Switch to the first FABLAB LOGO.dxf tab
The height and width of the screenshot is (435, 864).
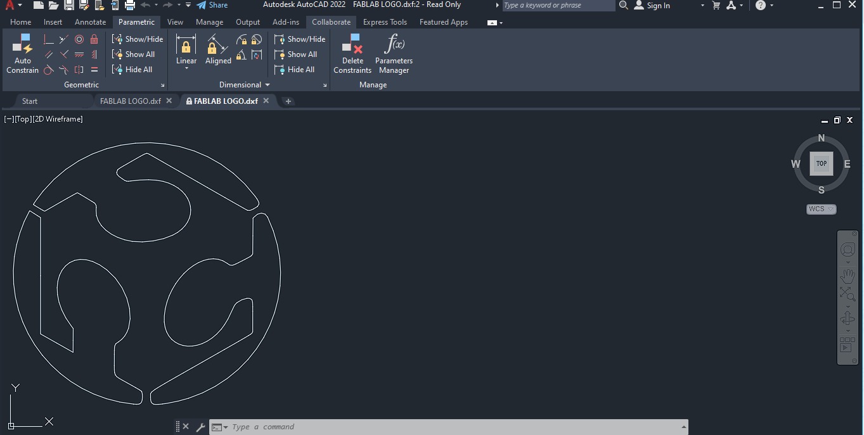(131, 101)
